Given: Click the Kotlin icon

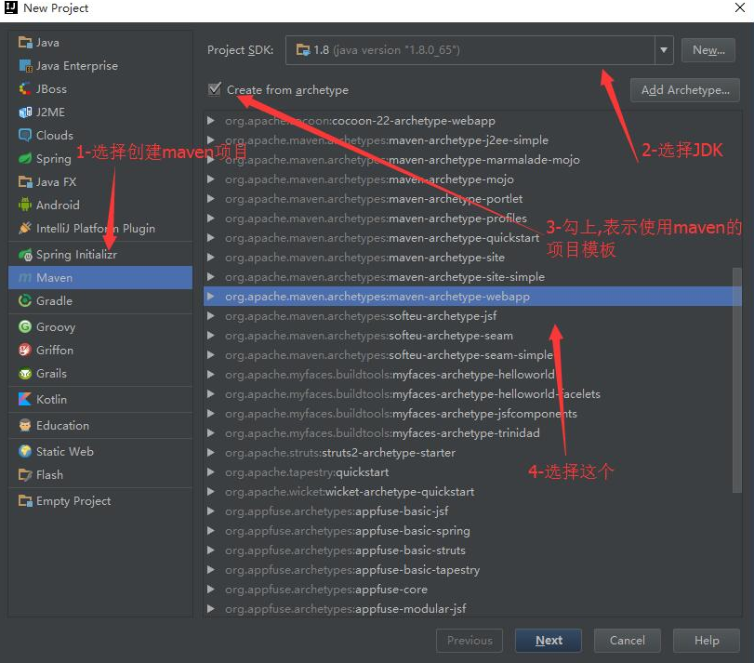Looking at the screenshot, I should tap(25, 400).
